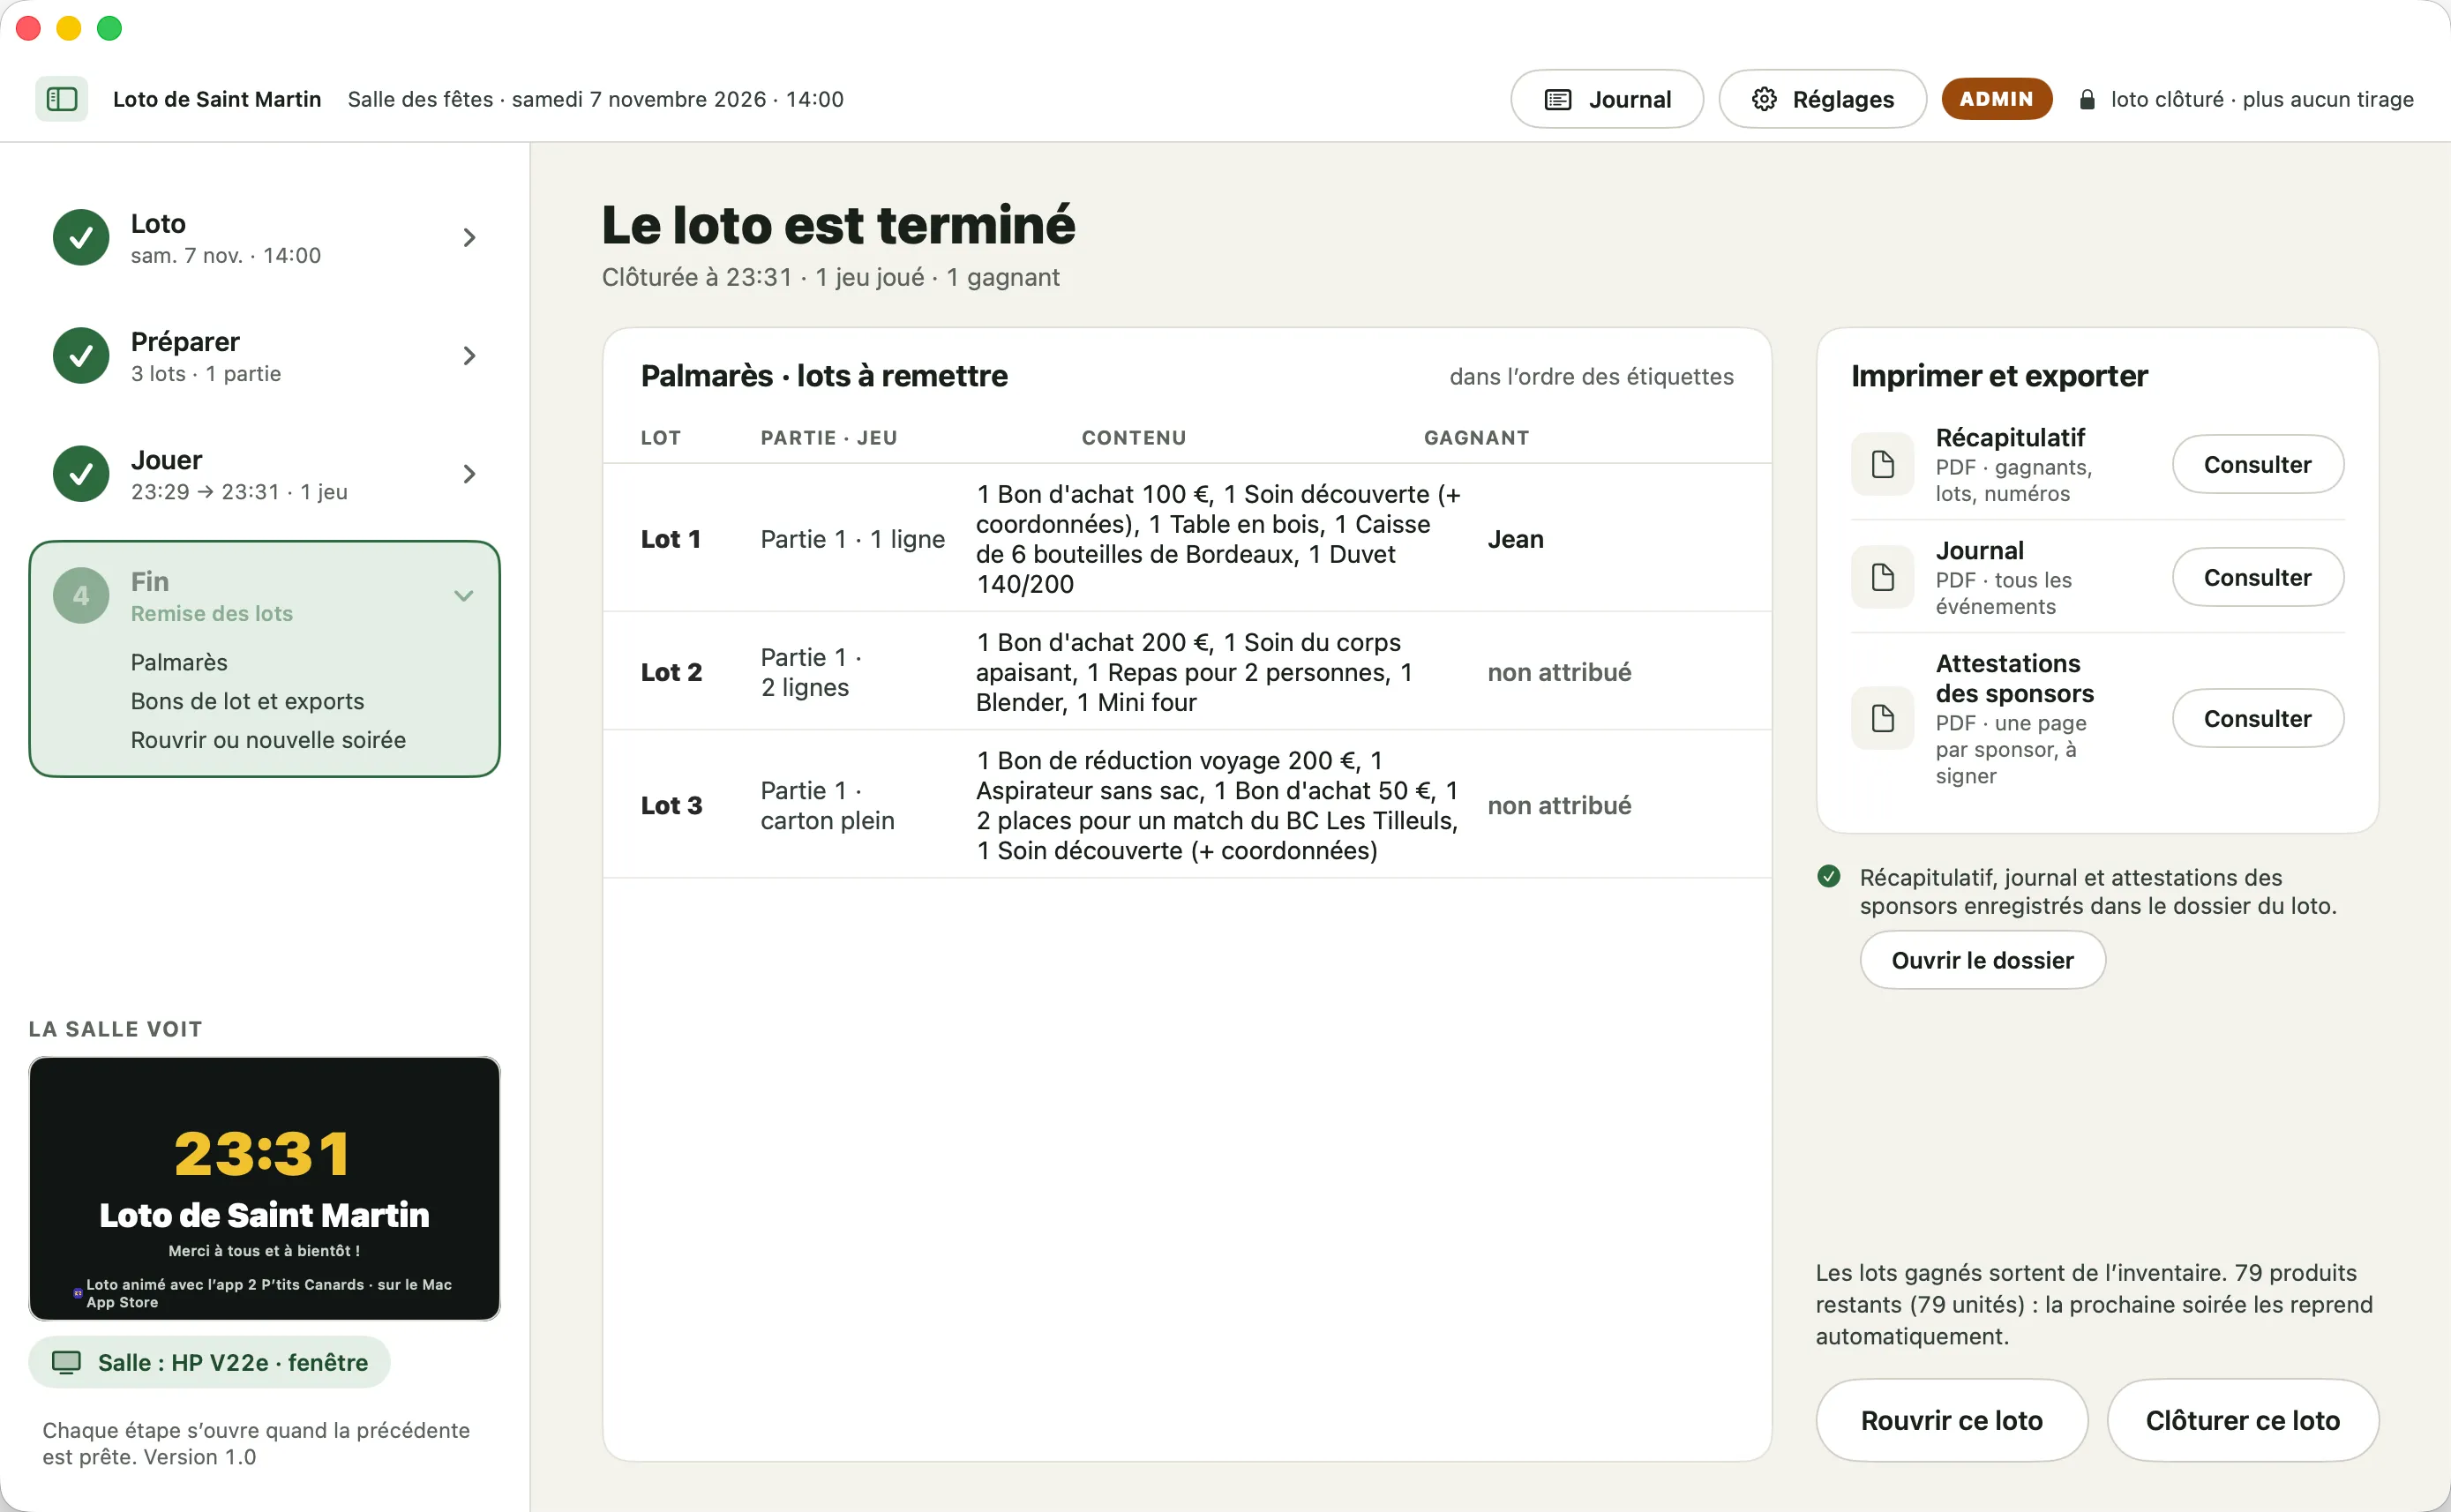Click Rouvrir ce loto button
The image size is (2451, 1512).
pos(1951,1420)
